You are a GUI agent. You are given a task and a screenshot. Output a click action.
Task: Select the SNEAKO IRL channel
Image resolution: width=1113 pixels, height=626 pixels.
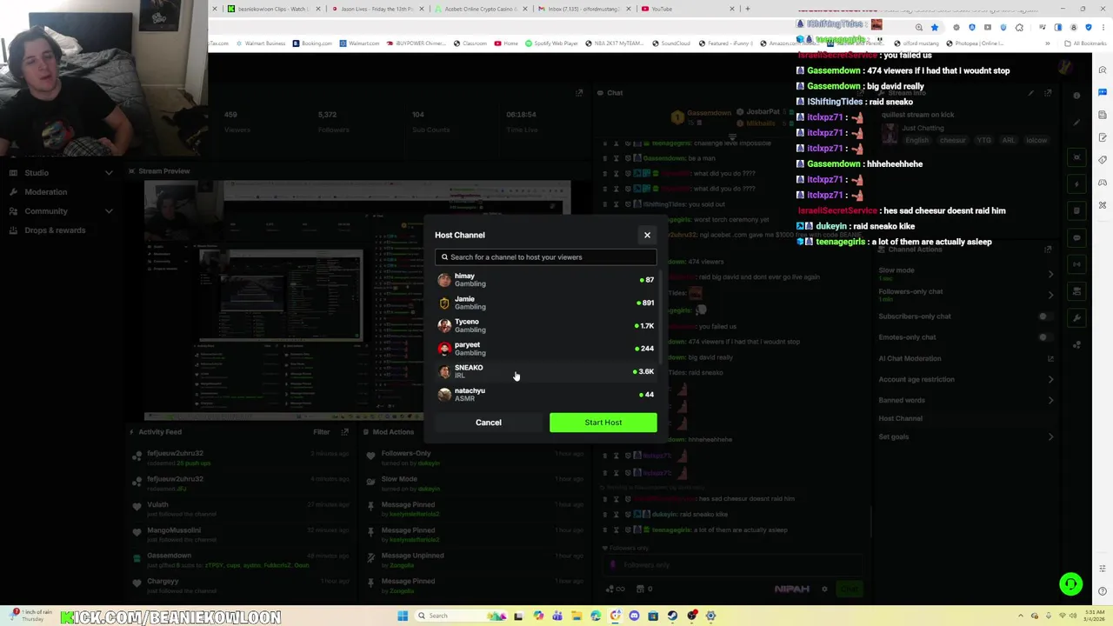(546, 371)
